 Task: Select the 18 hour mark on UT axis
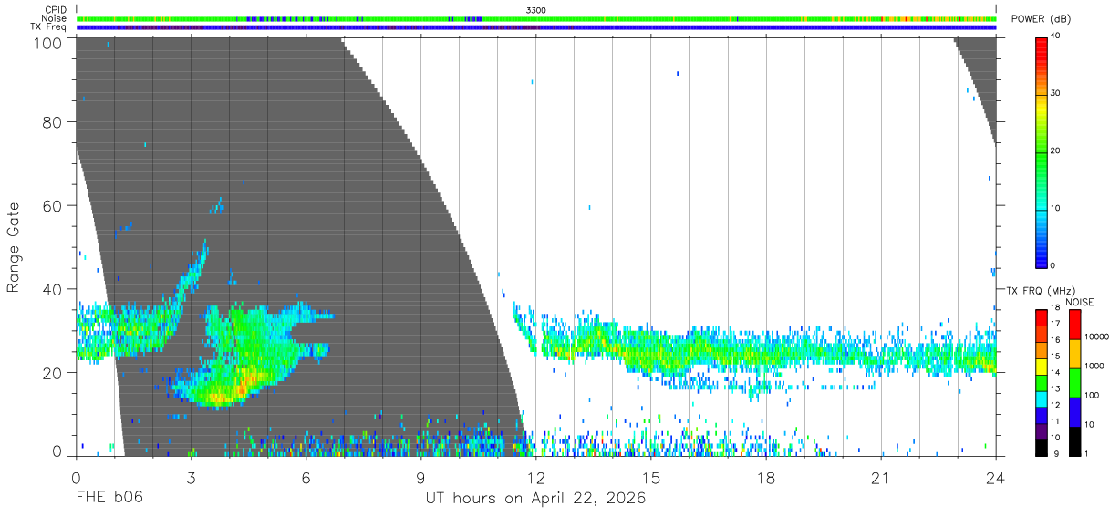tap(765, 478)
